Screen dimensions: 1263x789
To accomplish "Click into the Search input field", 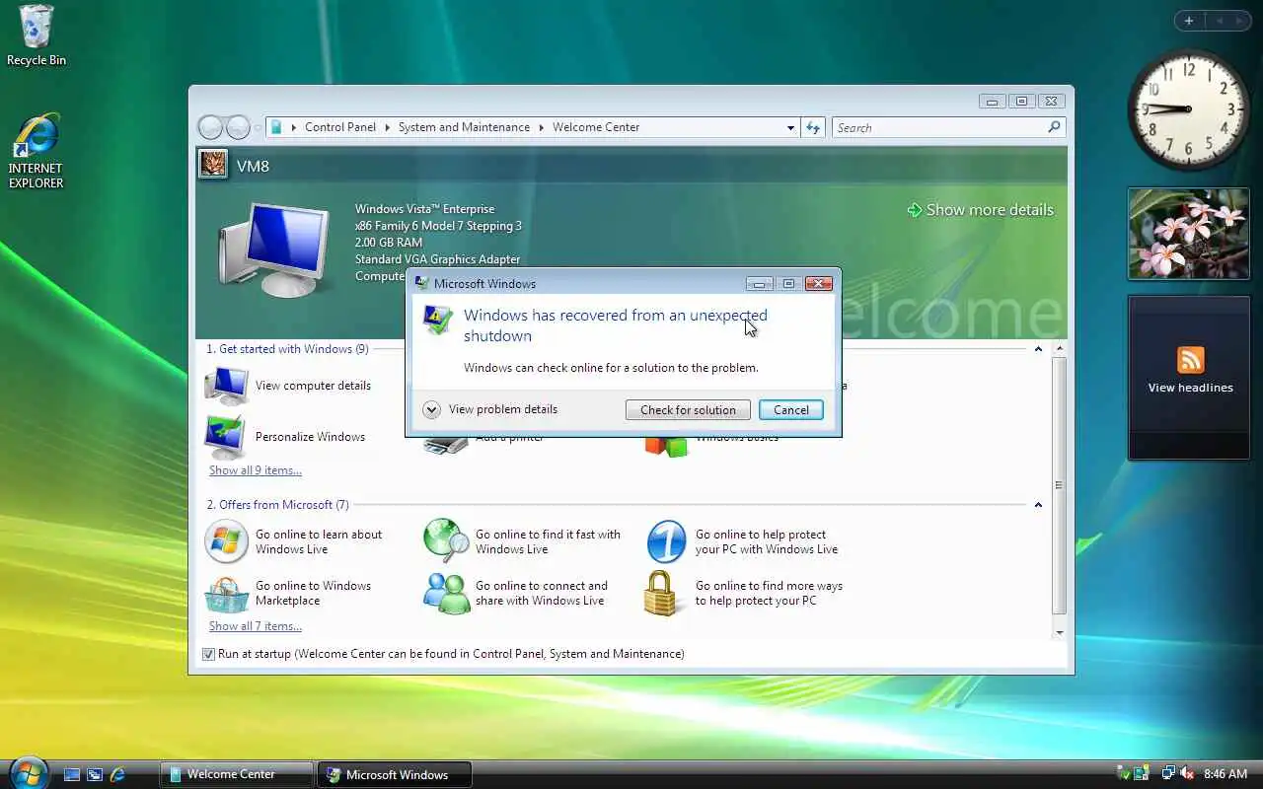I will click(938, 127).
